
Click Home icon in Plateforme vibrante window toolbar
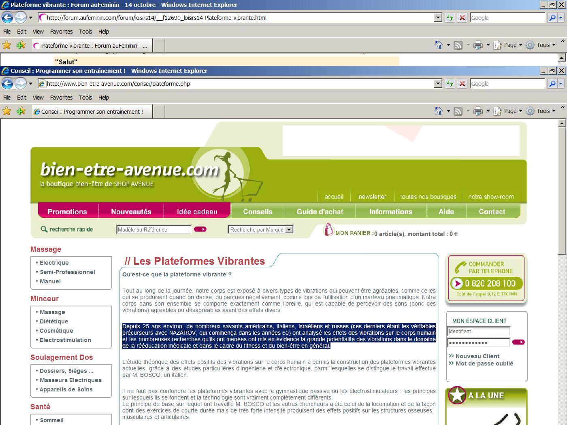[x=438, y=45]
